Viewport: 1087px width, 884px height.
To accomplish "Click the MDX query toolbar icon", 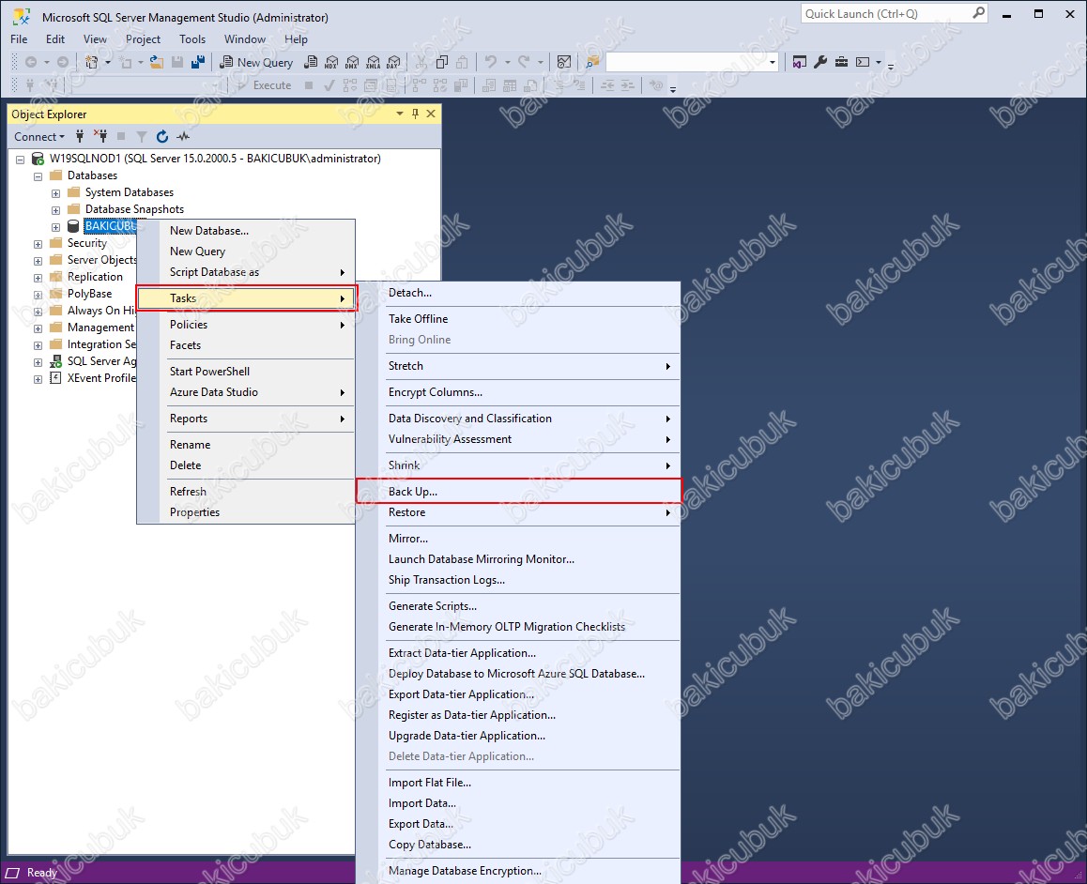I will coord(331,62).
